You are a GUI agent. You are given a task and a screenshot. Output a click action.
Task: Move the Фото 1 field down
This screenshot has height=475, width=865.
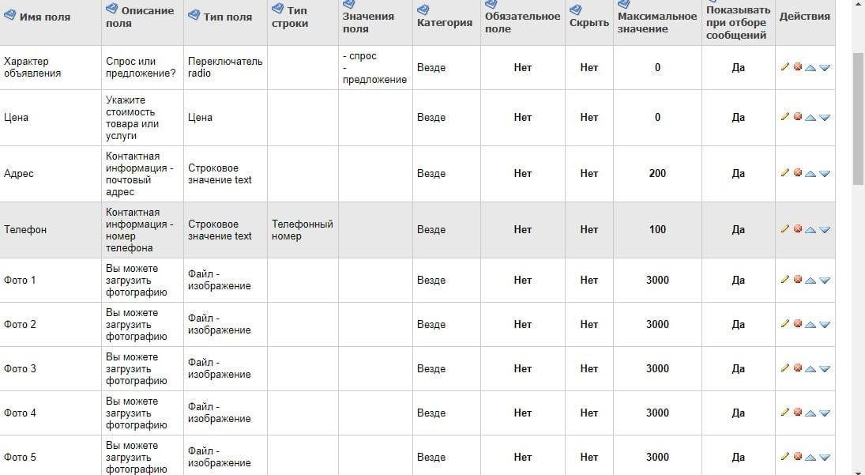(x=825, y=281)
